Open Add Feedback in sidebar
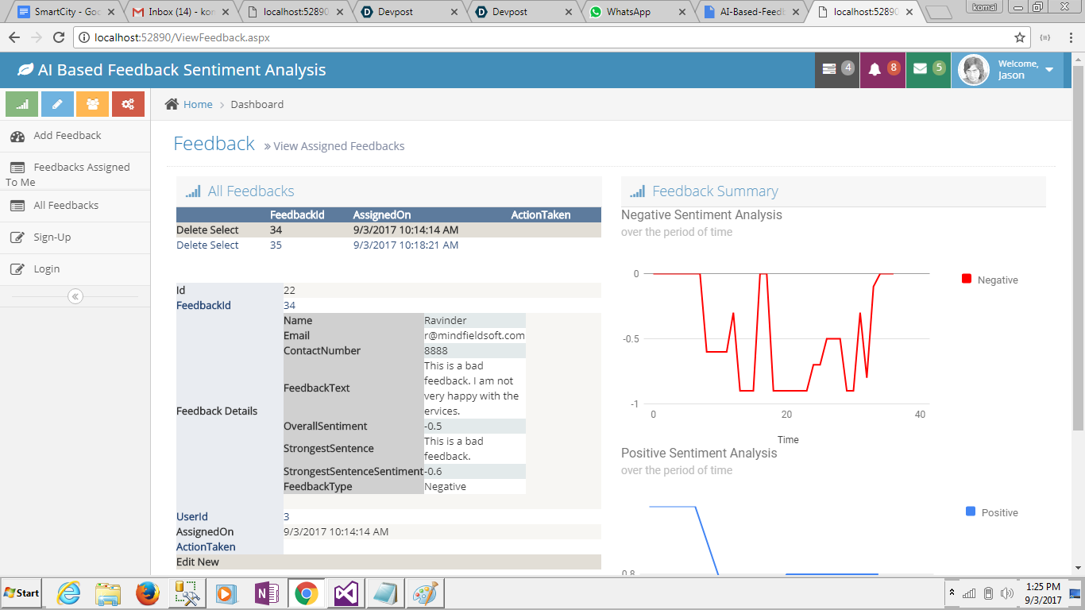Viewport: 1085px width, 610px height. tap(75, 136)
